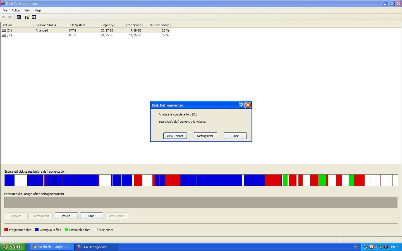Click View Report in the analysis dialog
This screenshot has width=402, height=251.
coord(175,136)
